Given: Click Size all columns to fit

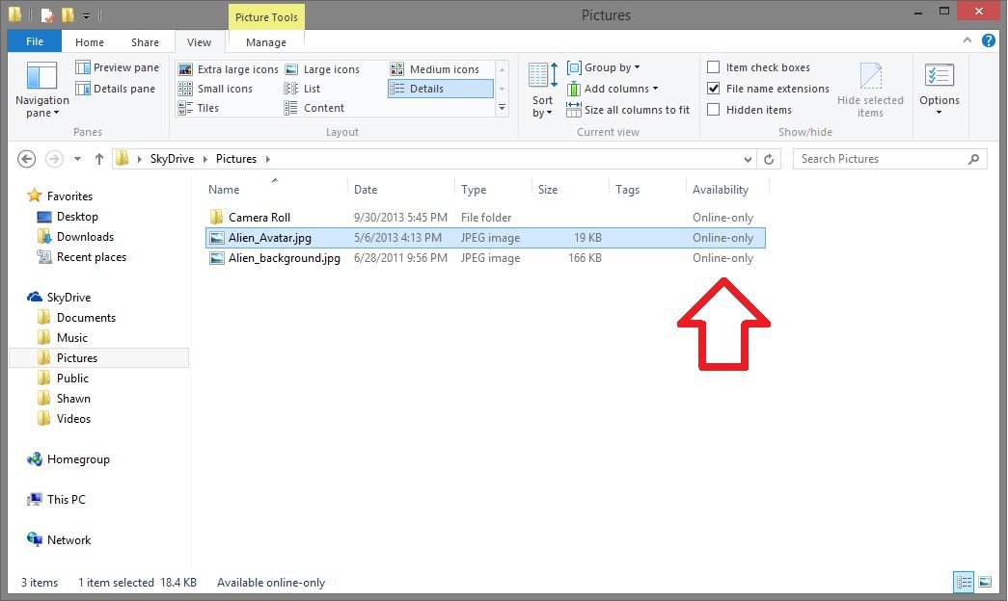Looking at the screenshot, I should pyautogui.click(x=628, y=110).
